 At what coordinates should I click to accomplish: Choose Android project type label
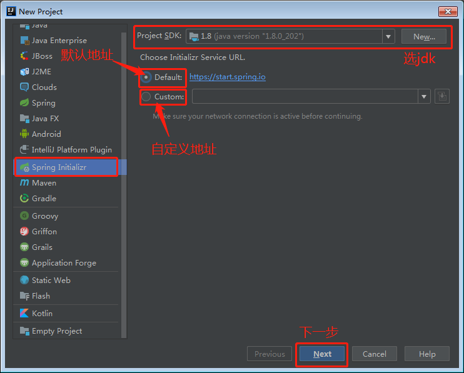click(x=46, y=134)
